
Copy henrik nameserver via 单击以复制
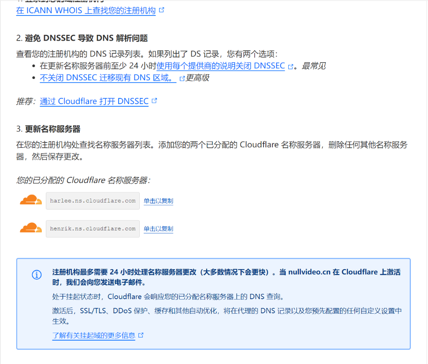click(x=158, y=229)
